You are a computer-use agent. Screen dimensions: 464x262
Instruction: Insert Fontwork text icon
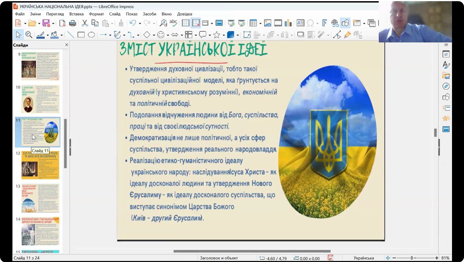[x=325, y=23]
